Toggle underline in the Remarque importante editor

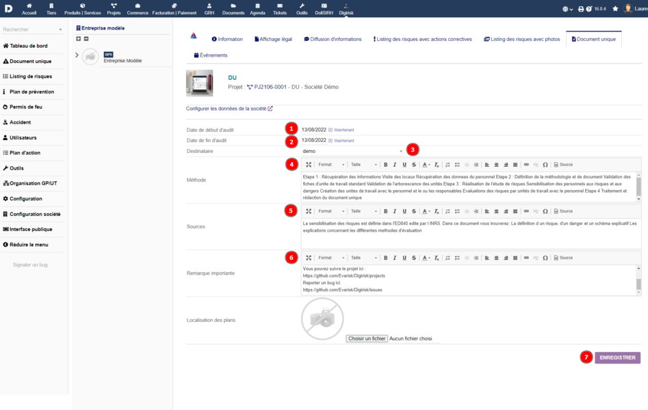click(x=404, y=258)
